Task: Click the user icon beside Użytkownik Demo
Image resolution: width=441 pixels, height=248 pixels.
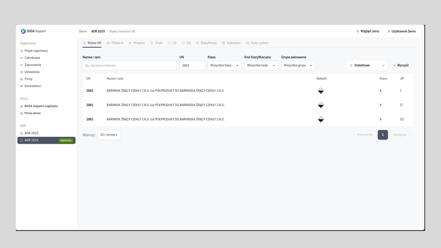Action: (x=389, y=31)
